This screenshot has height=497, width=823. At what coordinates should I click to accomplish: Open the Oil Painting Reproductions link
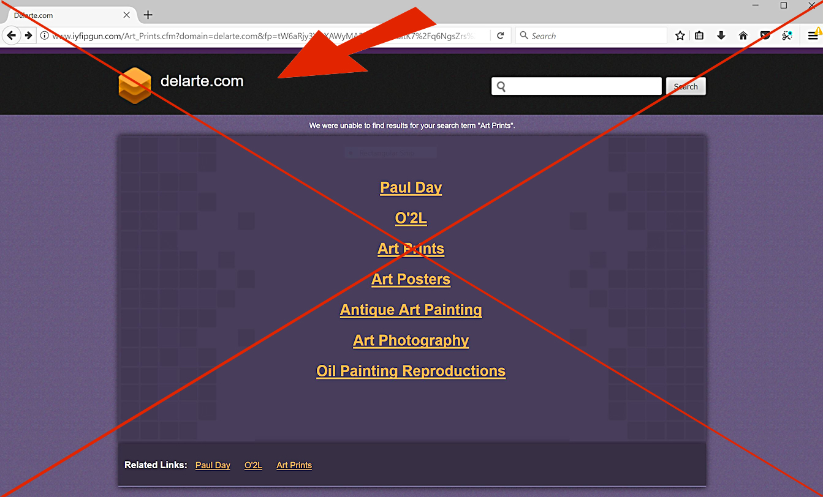411,371
